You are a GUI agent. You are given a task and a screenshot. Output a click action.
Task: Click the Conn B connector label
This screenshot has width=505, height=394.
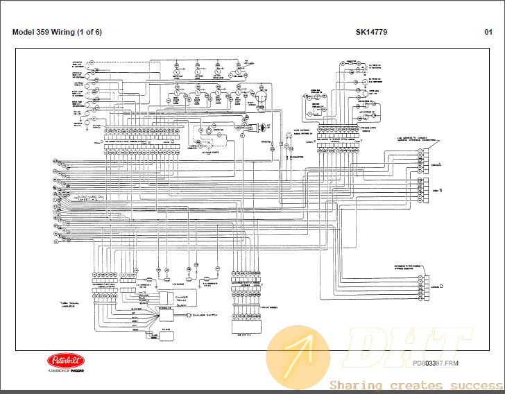(437, 190)
